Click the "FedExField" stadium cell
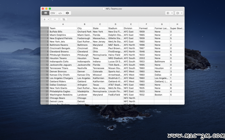Viewport: 225px width, 140px height. [x=115, y=95]
